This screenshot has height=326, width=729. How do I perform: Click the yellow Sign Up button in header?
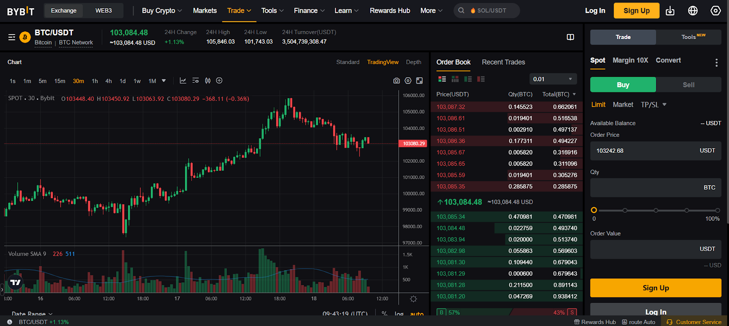pos(637,10)
